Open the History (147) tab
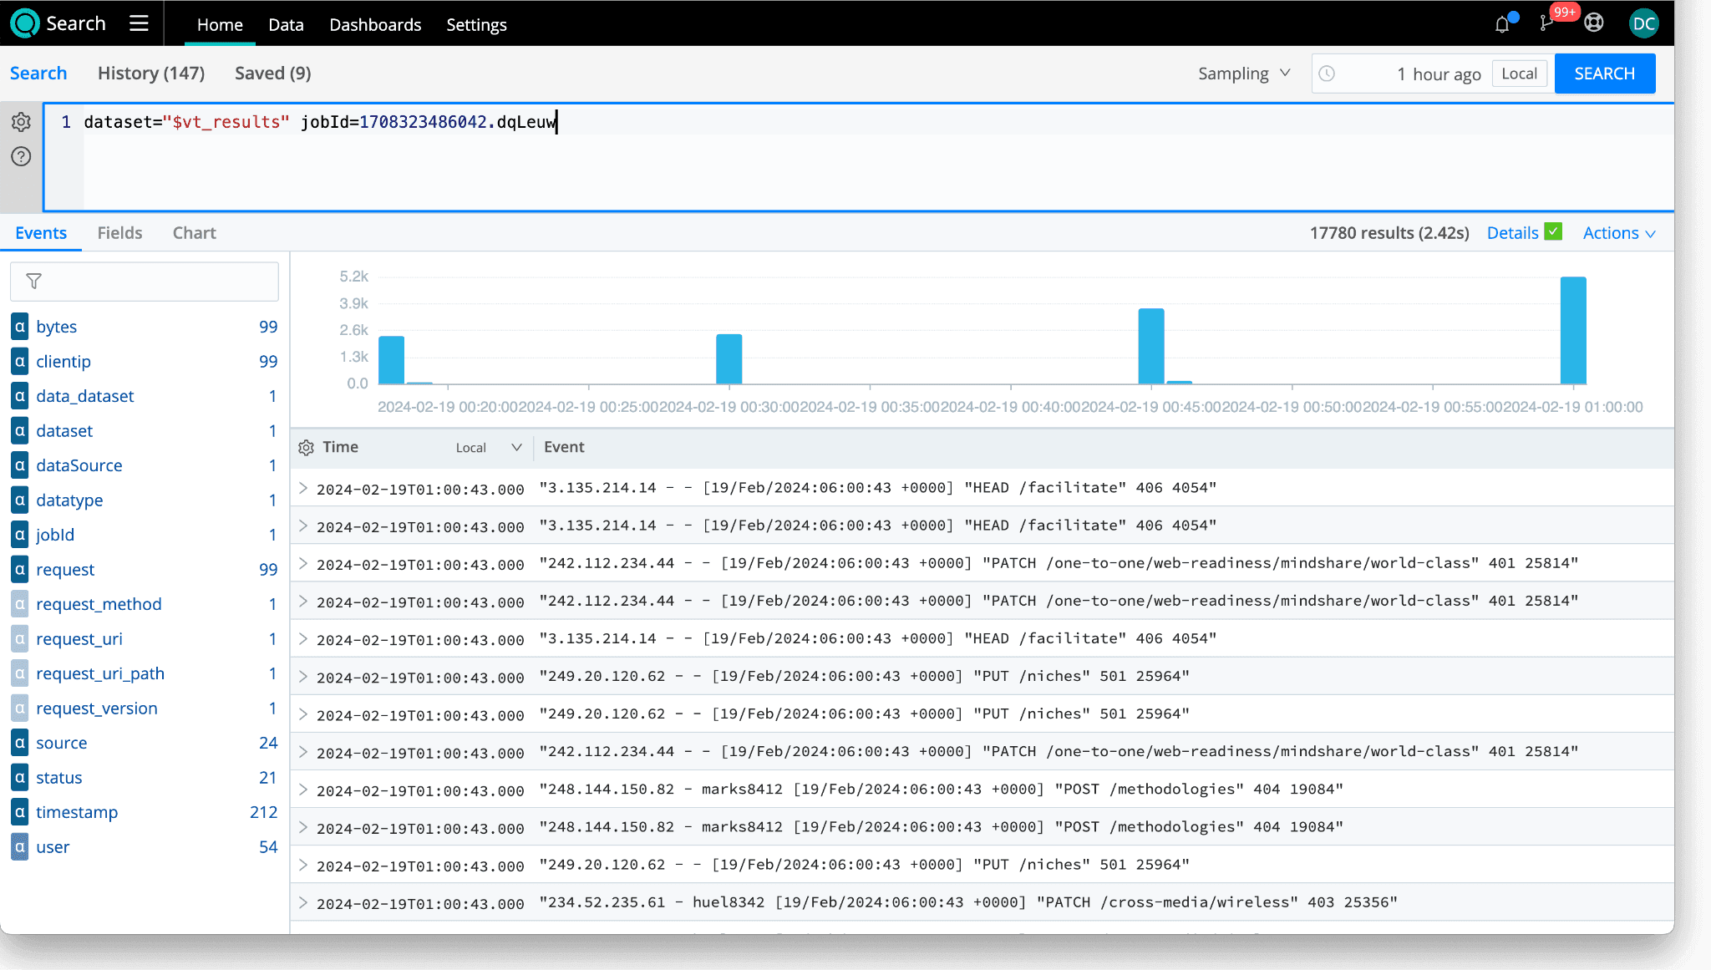This screenshot has height=970, width=1711. click(x=151, y=74)
